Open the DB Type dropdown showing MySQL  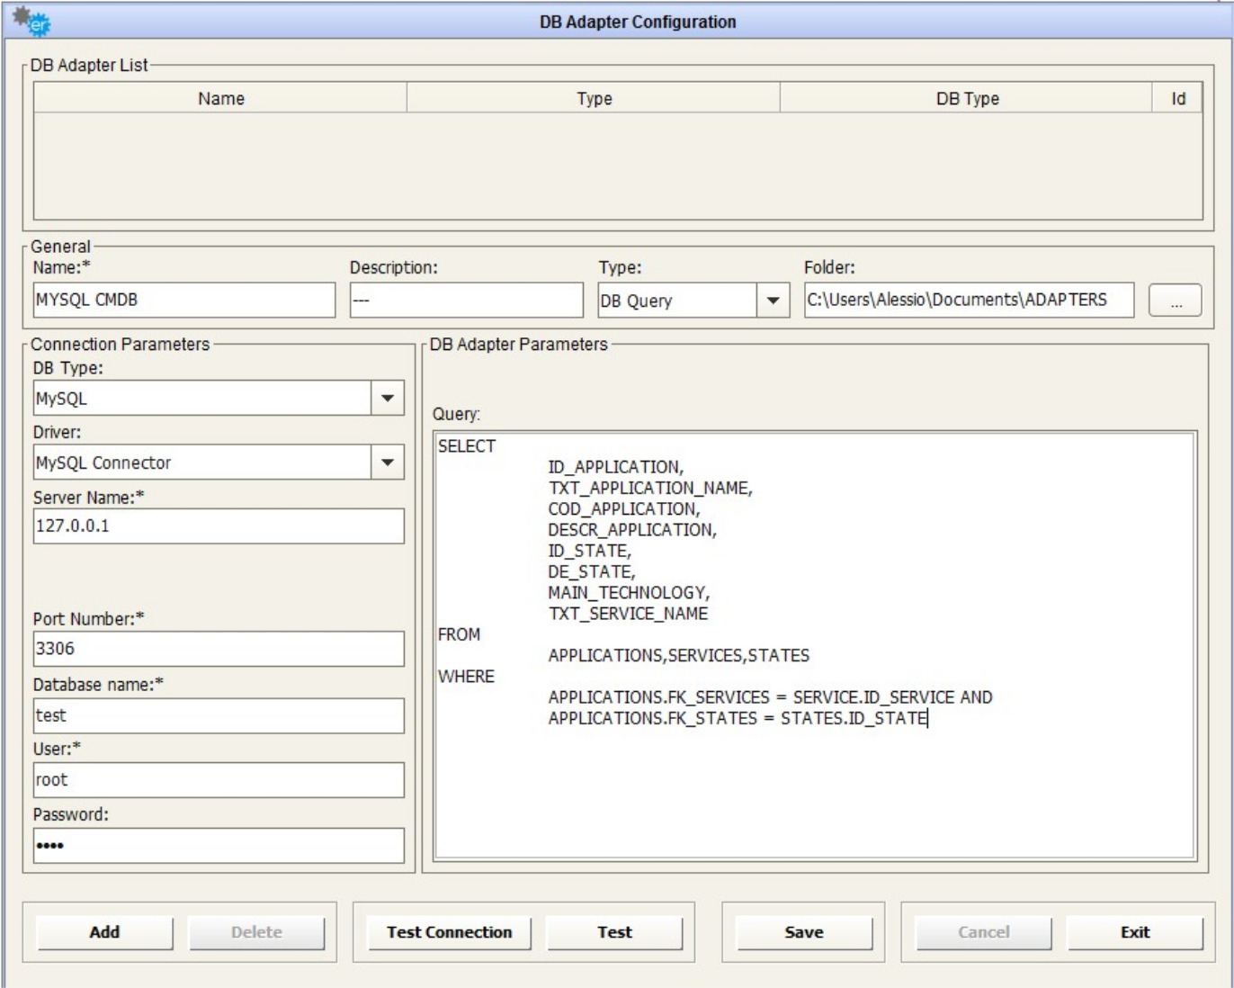pos(388,398)
